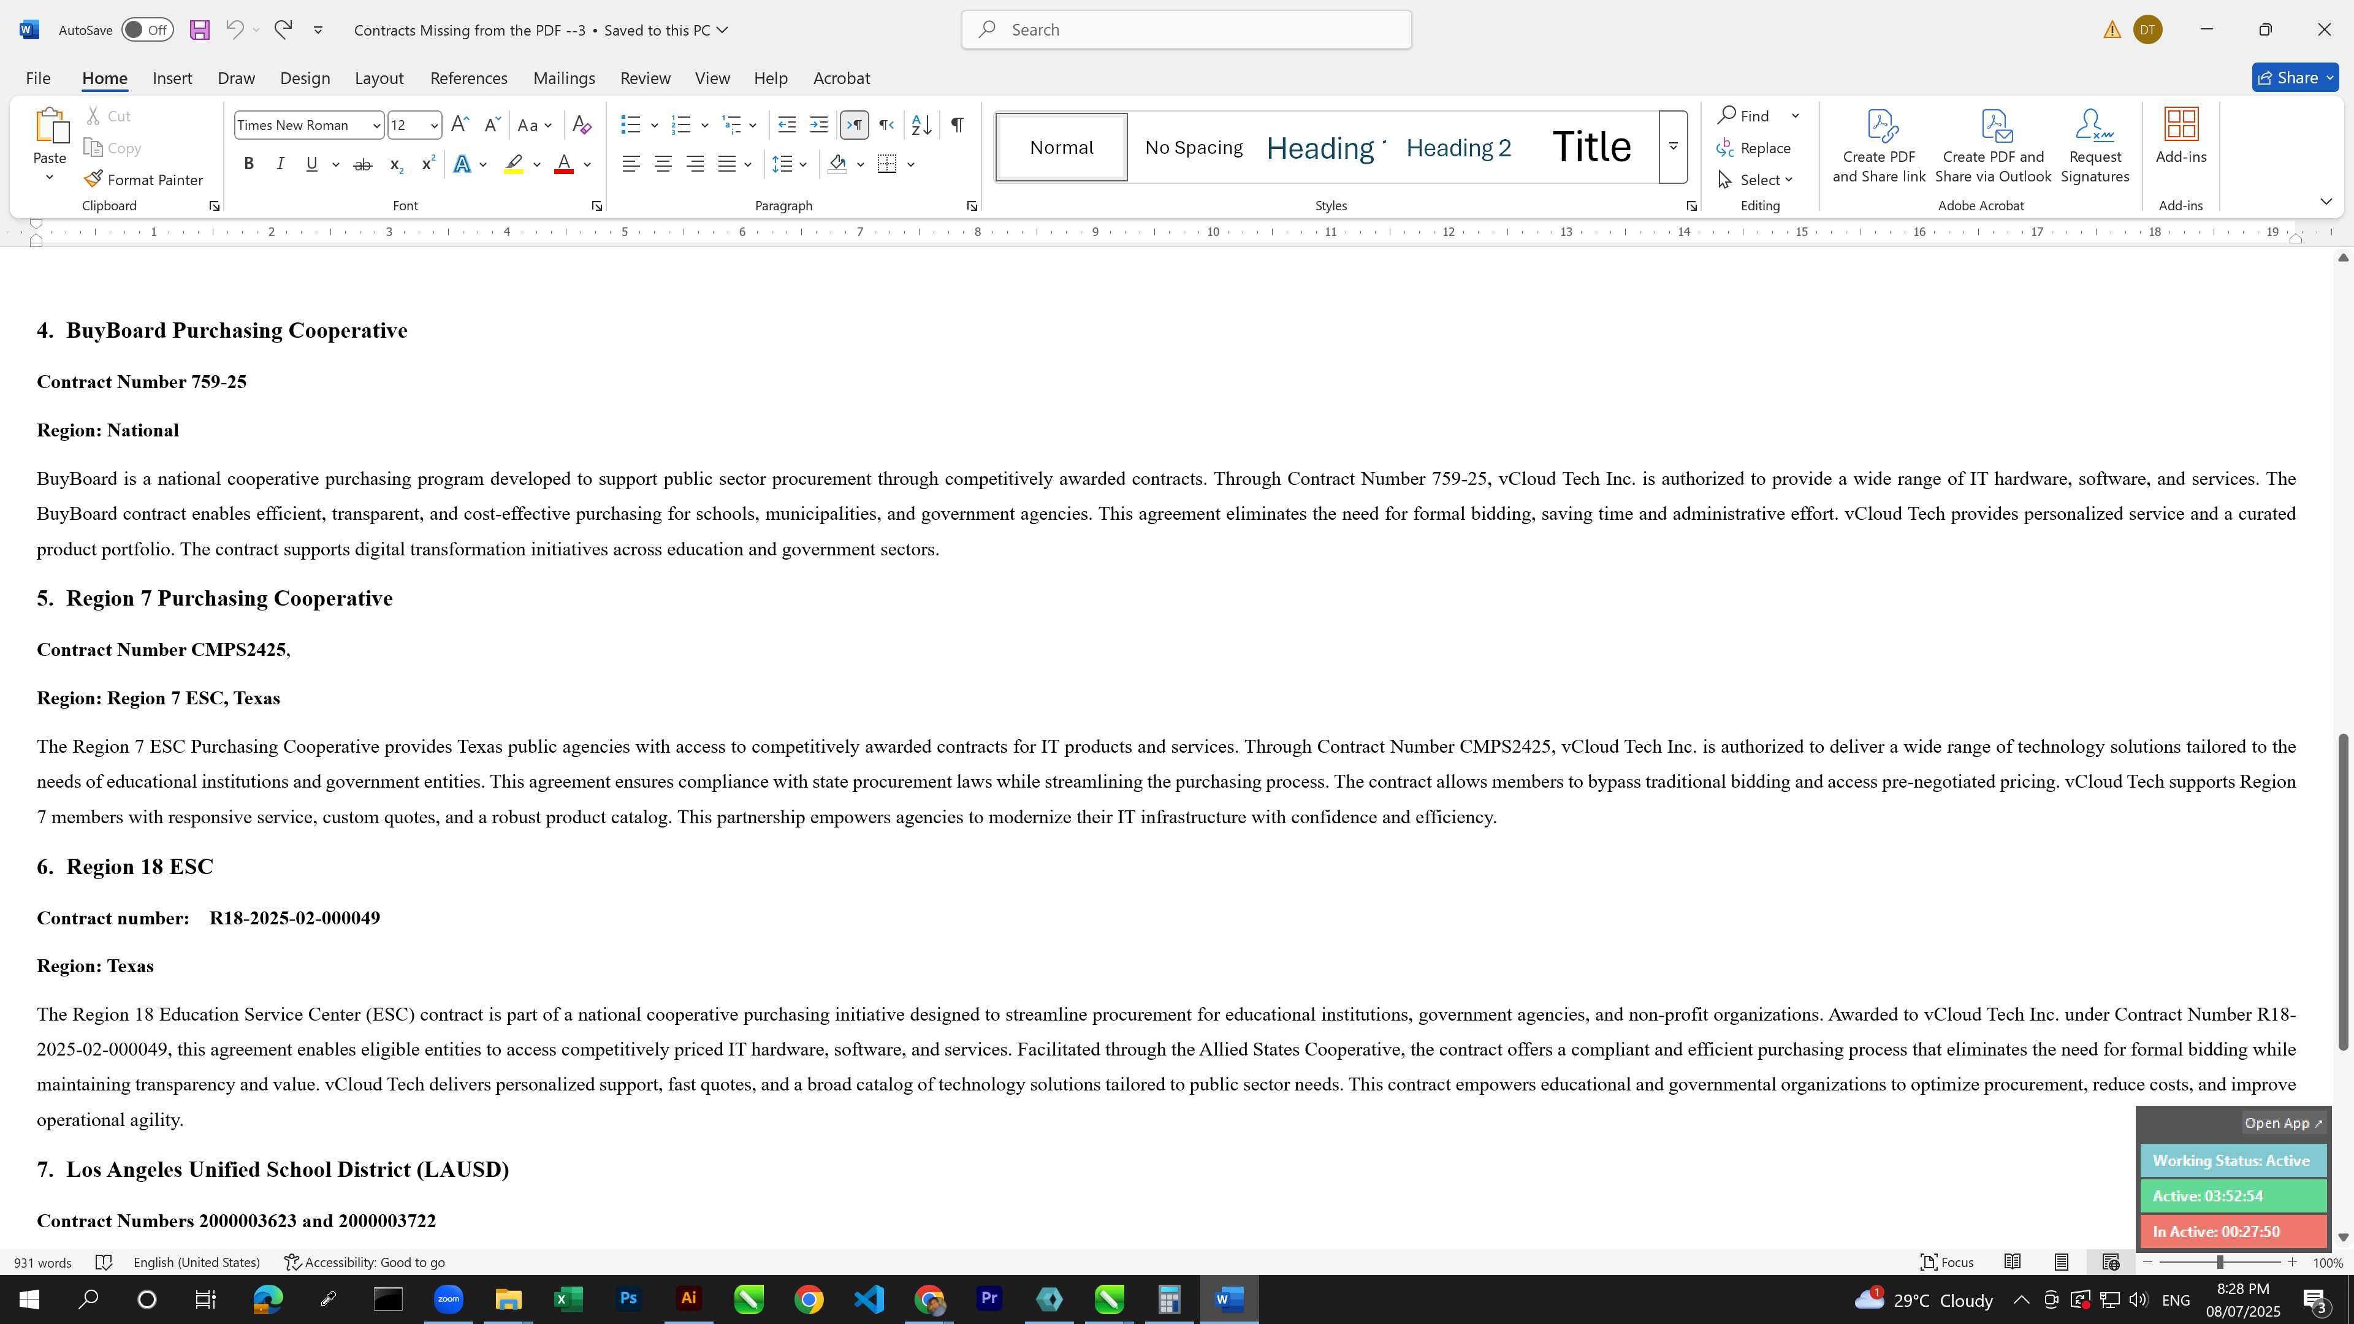Switch to Read Mode view icon
Image resolution: width=2354 pixels, height=1324 pixels.
click(x=2012, y=1262)
